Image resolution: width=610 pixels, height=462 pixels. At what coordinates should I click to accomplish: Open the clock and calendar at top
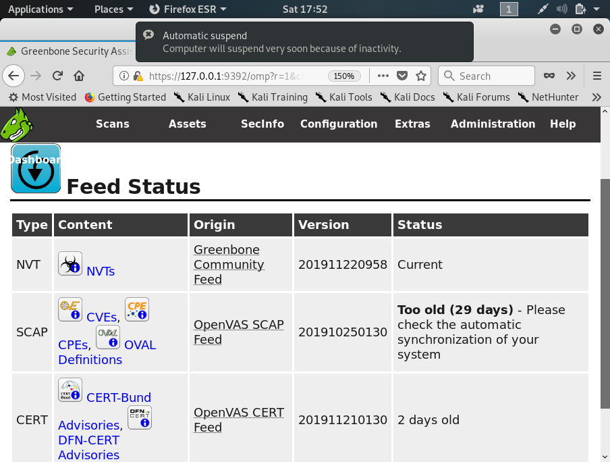pos(305,9)
